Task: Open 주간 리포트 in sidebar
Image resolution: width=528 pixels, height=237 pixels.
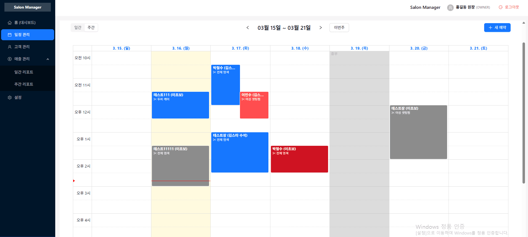Action: click(24, 84)
